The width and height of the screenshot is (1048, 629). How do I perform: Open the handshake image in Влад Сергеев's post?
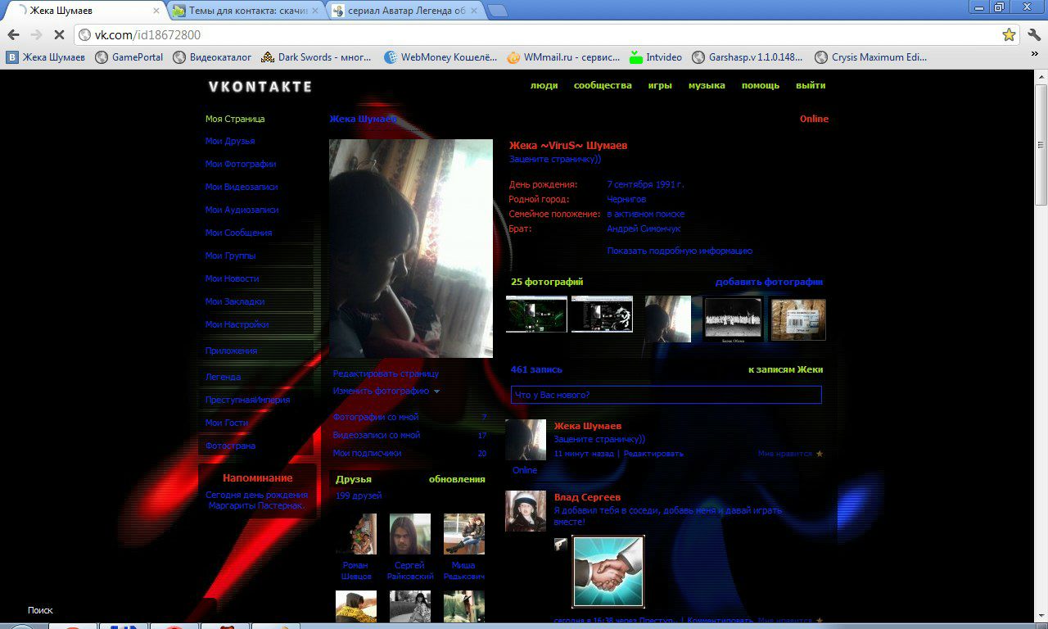click(x=608, y=572)
